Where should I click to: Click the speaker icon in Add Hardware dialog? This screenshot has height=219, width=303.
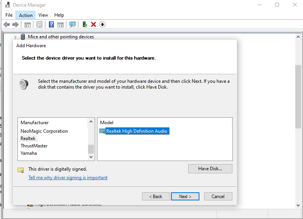click(x=24, y=84)
